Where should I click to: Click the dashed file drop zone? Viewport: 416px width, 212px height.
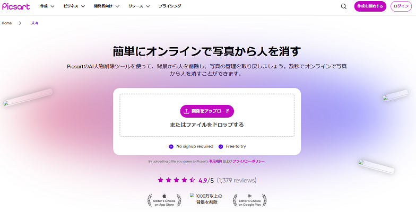point(207,116)
